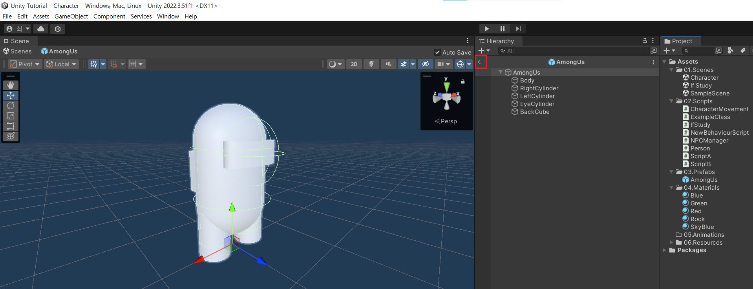This screenshot has width=753, height=289.
Task: Open Hierarchy create plus dropdown
Action: click(484, 51)
